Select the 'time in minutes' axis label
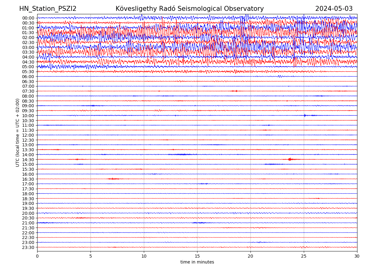372x279 pixels. [x=197, y=262]
